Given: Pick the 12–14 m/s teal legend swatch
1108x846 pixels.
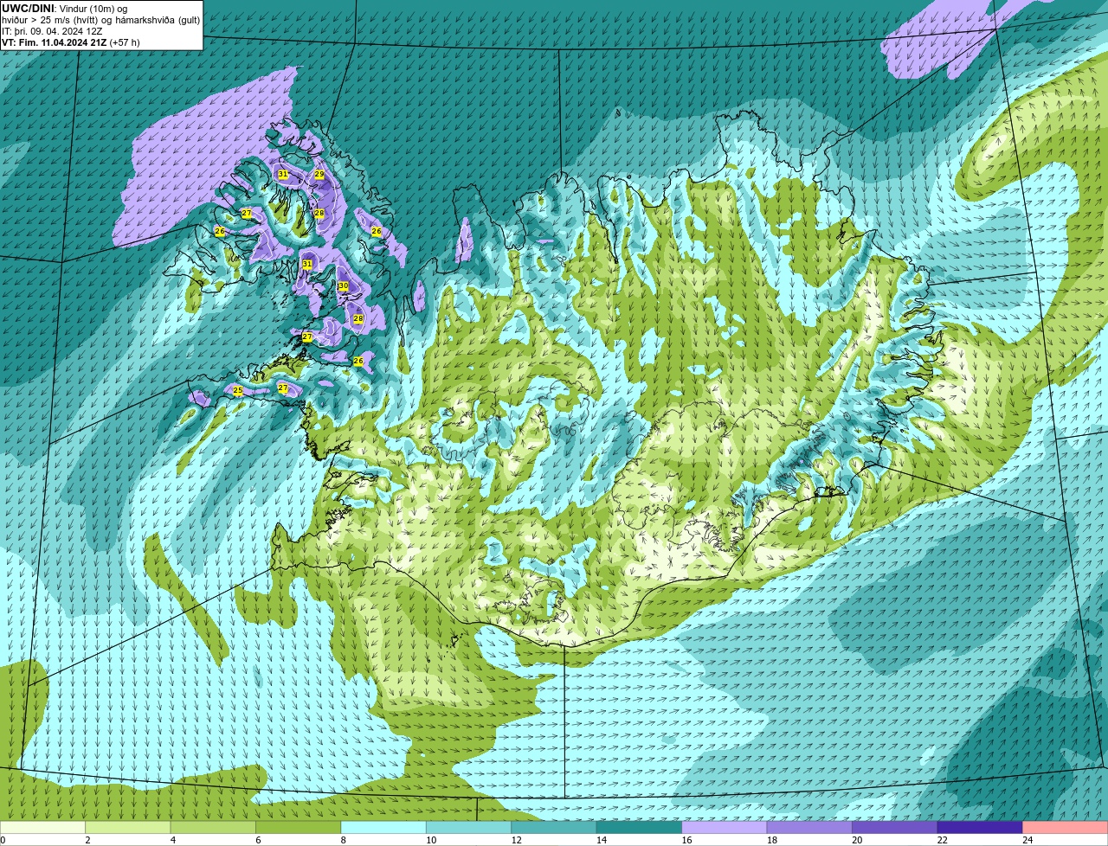Looking at the screenshot, I should click(x=554, y=827).
